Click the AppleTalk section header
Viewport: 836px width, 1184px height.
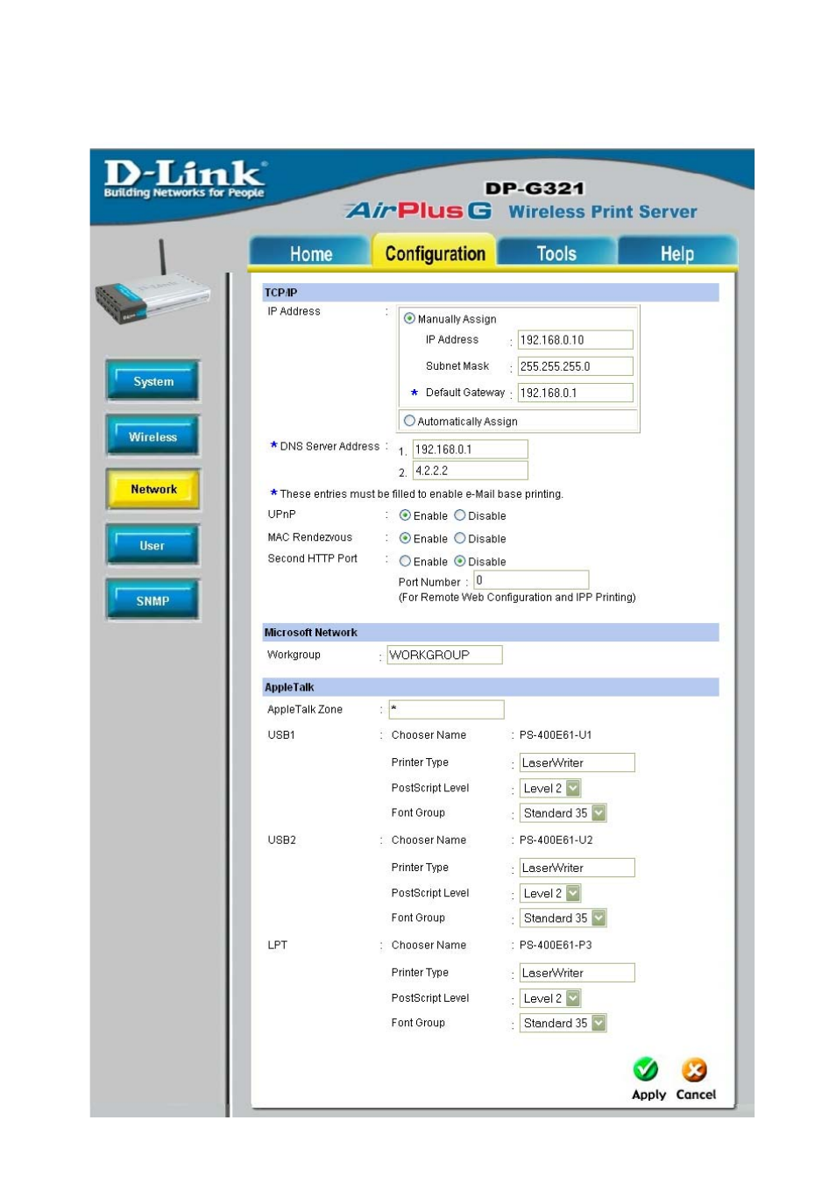click(x=491, y=687)
